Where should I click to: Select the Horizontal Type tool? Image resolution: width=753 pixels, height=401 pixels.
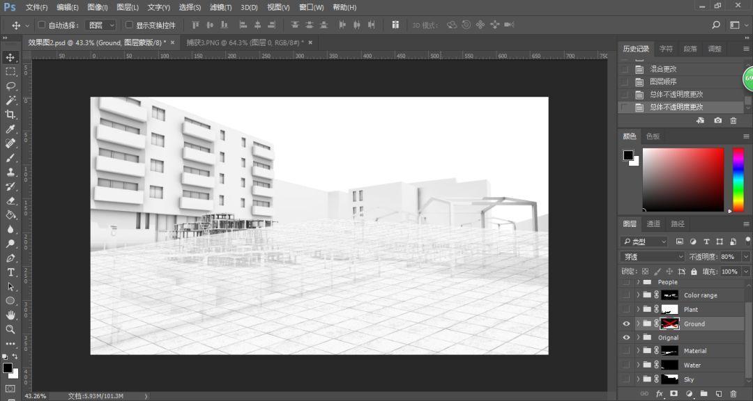coord(10,272)
